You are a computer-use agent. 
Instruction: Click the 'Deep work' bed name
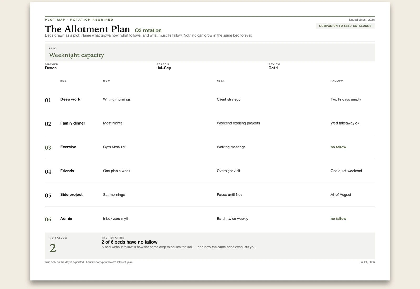[x=70, y=99]
